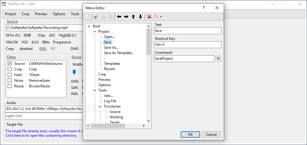This screenshot has height=145, width=307.
Task: Click the Copy icon in Menu Editor toolbar
Action: (x=103, y=17)
